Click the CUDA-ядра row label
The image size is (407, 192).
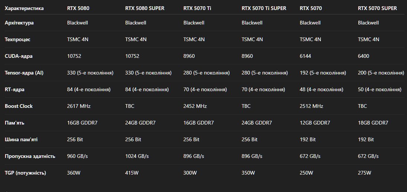click(19, 56)
